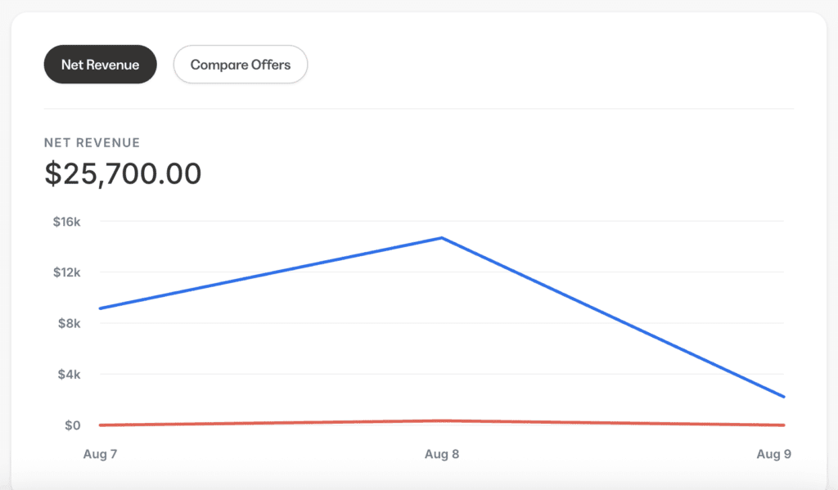Select the Net Revenue tab
This screenshot has height=490, width=838.
coord(100,64)
